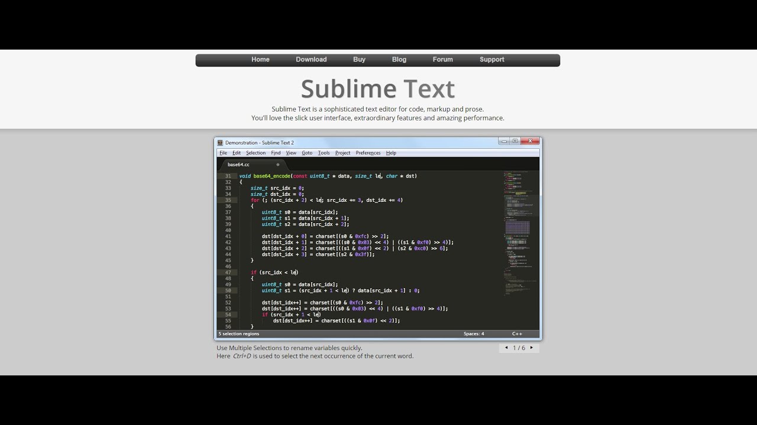Open the Goto menu

click(x=307, y=153)
